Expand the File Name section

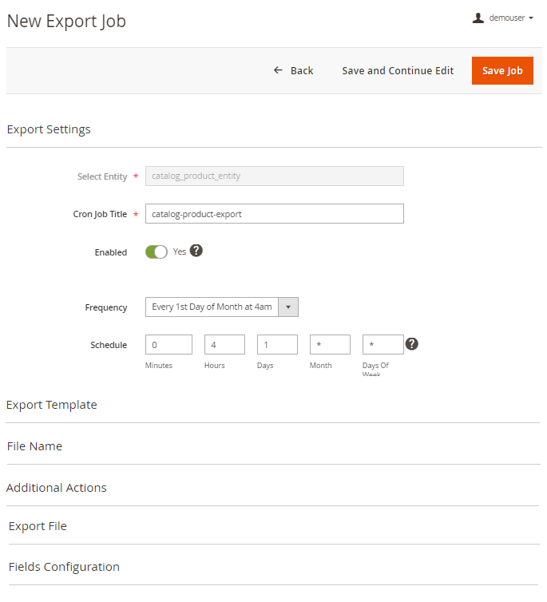[34, 446]
